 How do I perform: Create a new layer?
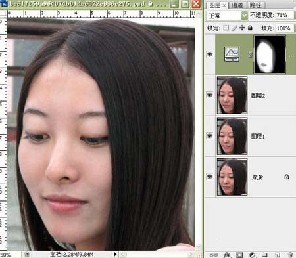[278, 255]
